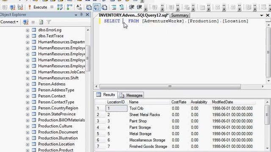Select the highlighted Results to Grid icon

point(97,7)
